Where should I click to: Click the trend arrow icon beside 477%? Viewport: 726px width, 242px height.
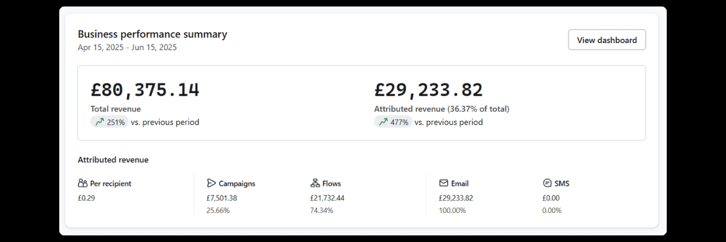tap(383, 122)
